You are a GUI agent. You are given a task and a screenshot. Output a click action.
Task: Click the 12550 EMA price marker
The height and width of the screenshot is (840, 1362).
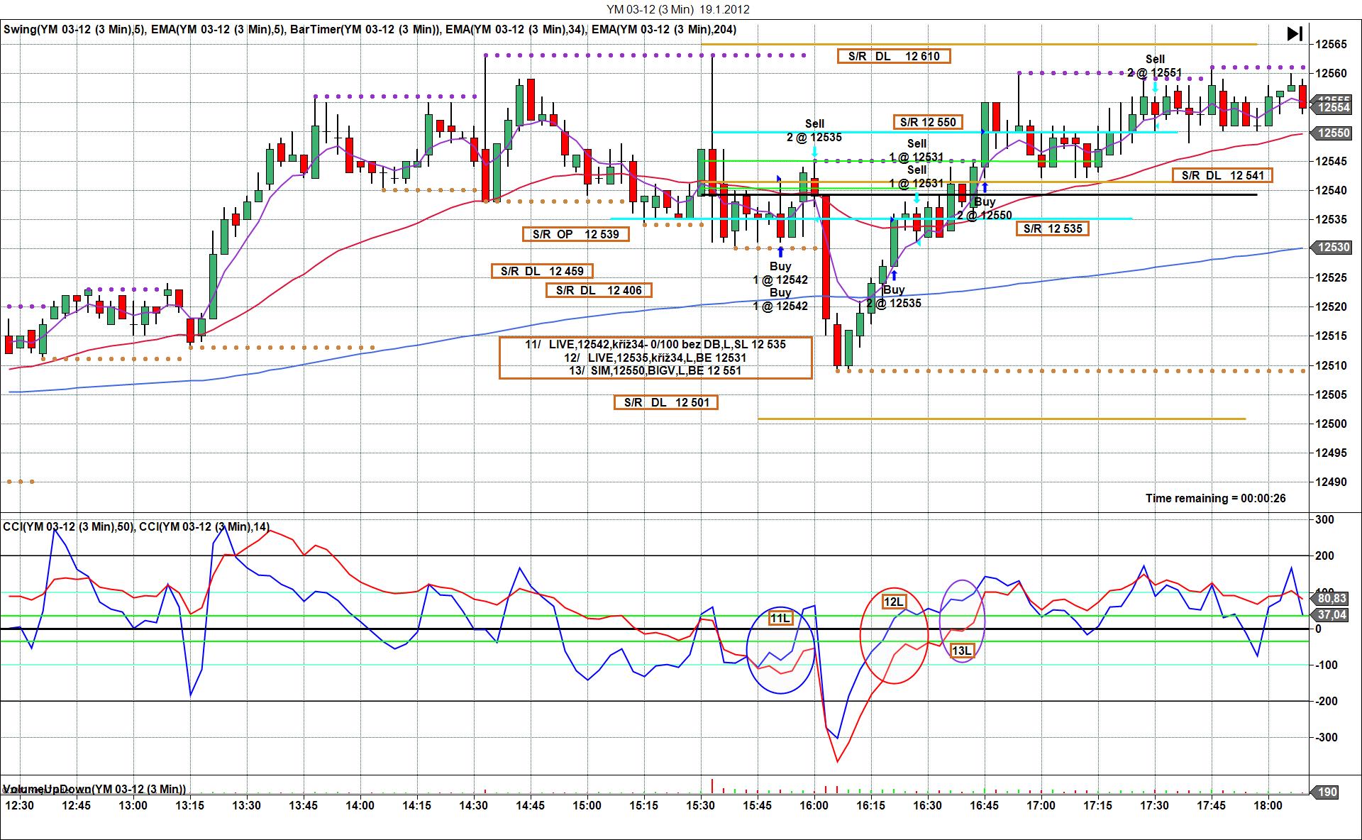[x=1333, y=133]
